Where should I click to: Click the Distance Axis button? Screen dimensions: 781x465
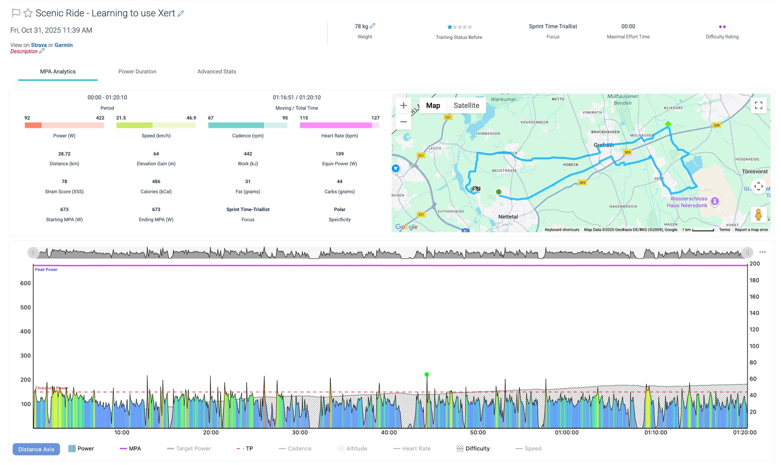coord(36,449)
